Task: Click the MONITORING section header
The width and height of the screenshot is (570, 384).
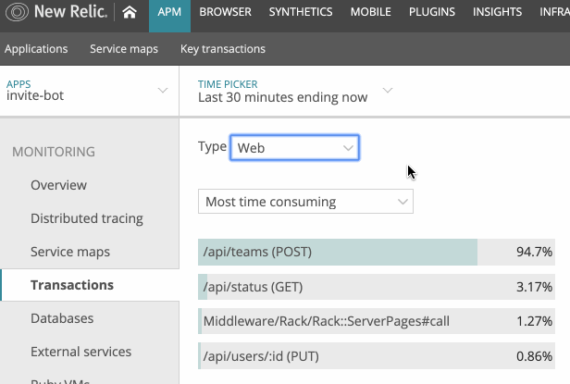Action: 54,152
